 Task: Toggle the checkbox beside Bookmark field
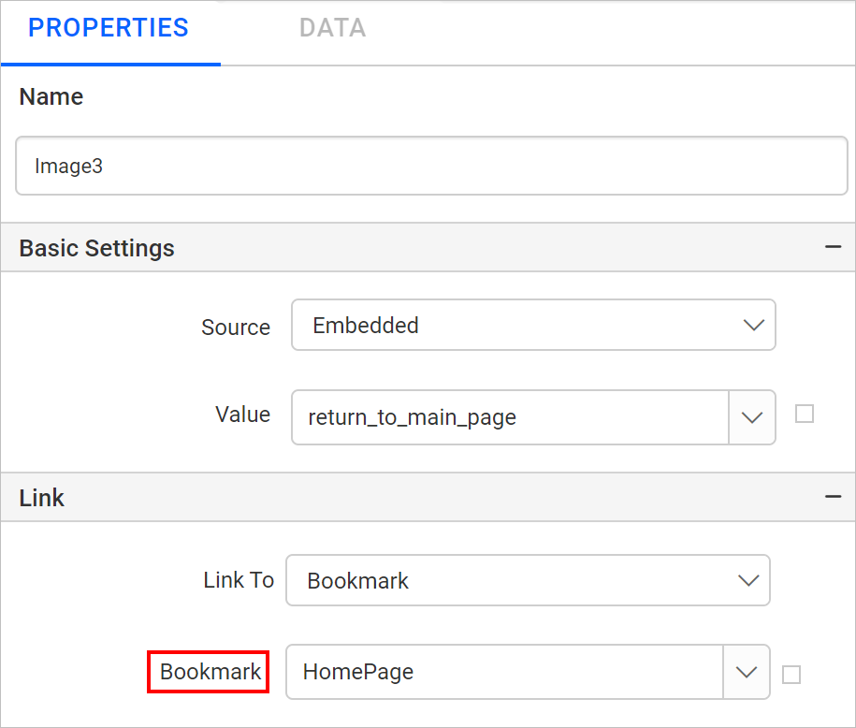tap(791, 675)
